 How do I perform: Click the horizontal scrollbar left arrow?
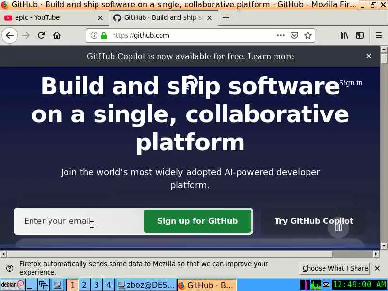point(3,254)
